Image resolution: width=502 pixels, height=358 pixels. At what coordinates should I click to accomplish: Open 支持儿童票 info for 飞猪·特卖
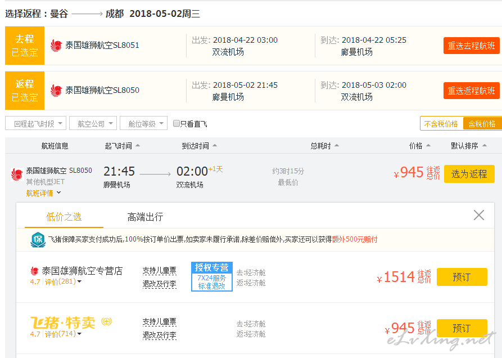160,322
